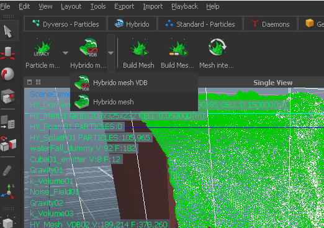The image size is (324, 228).
Task: Open the Import menu
Action: (153, 7)
